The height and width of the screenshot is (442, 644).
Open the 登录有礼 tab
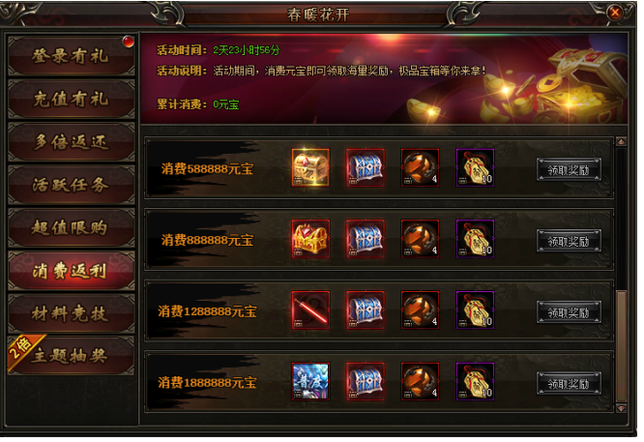(x=72, y=56)
